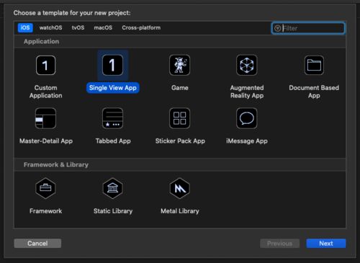This screenshot has height=263, width=360.
Task: Choose the Single View App template icon
Action: click(112, 65)
